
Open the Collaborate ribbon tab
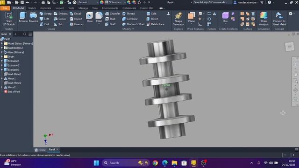129,8
